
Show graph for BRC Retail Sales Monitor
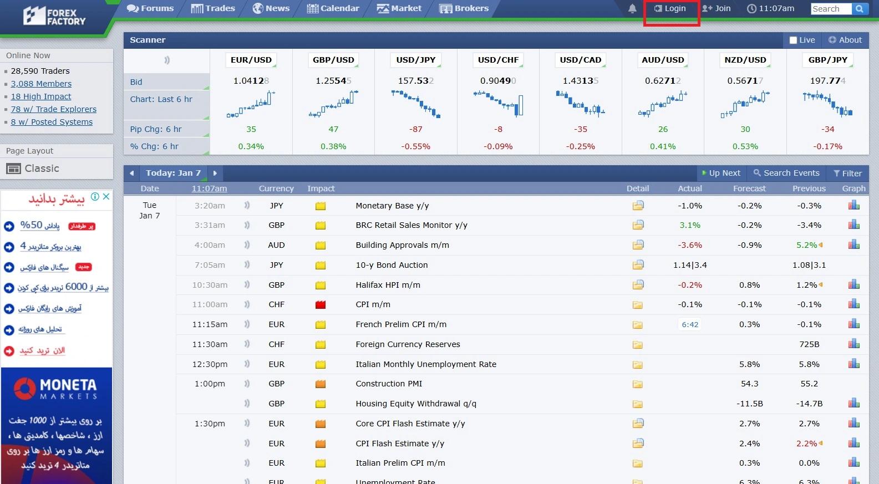coord(854,225)
